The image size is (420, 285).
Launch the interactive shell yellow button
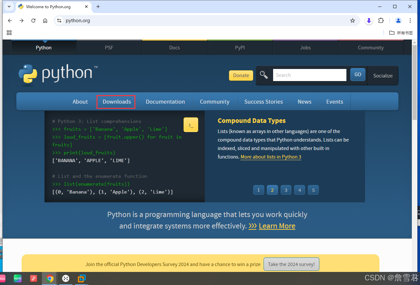click(191, 125)
